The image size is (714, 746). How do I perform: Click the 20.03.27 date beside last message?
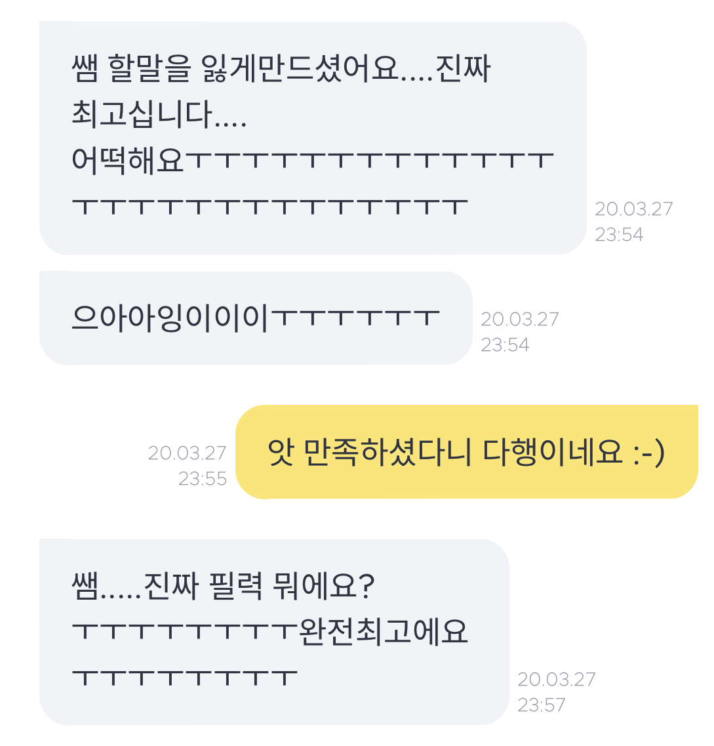(x=556, y=680)
